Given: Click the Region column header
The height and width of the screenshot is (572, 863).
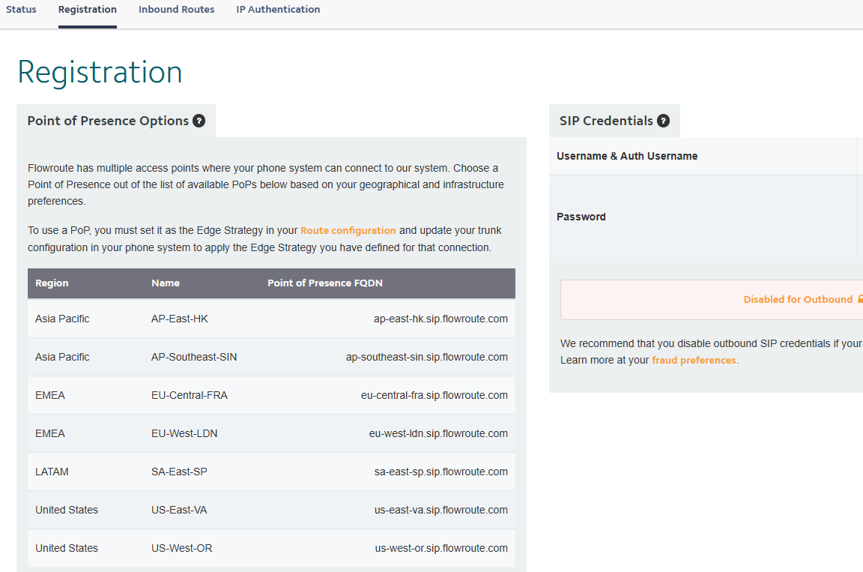Looking at the screenshot, I should point(52,283).
